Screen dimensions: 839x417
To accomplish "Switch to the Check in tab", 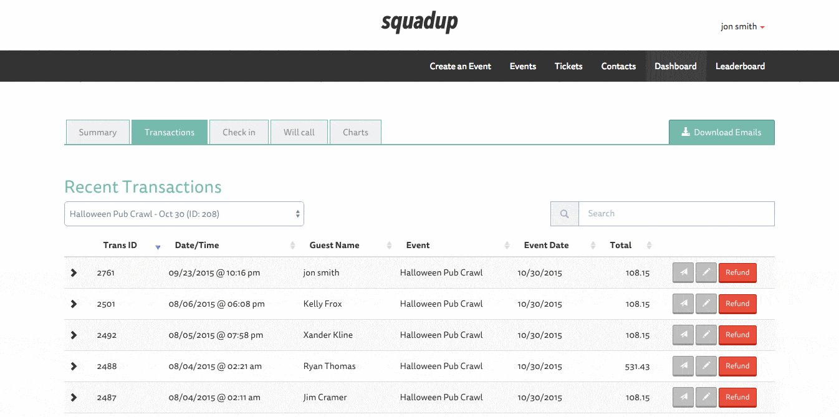I will tap(239, 132).
